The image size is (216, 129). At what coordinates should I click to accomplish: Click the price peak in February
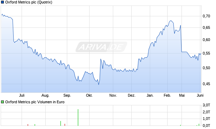click(171, 21)
